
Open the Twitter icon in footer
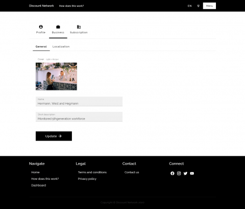click(185, 173)
